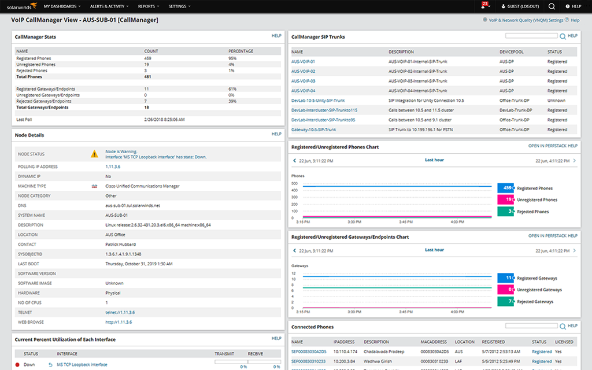Click Help in Connected Phones panel
Viewport: 592px width, 370px height.
[573, 326]
